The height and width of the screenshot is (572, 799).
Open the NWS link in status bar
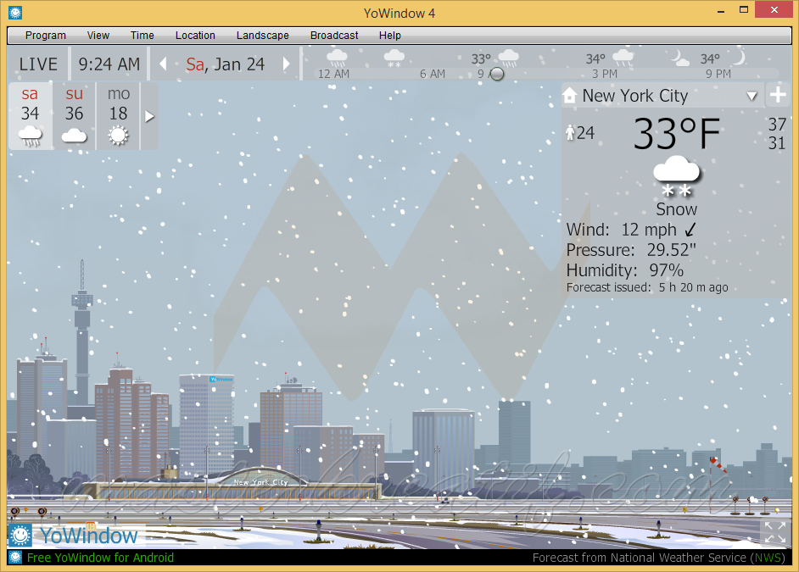(767, 558)
